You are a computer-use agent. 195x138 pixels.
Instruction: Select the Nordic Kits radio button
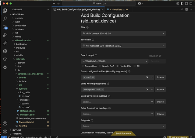point(117,66)
